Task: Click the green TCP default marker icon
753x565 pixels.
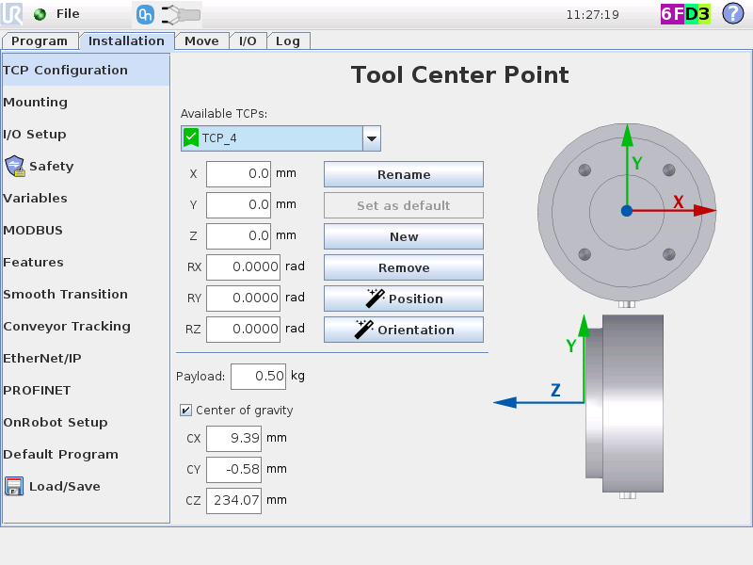Action: [x=191, y=138]
